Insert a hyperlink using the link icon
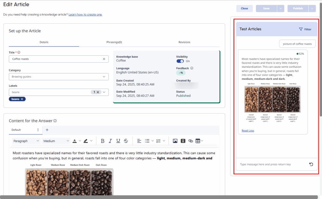Image resolution: width=322 pixels, height=199 pixels. (x=191, y=141)
